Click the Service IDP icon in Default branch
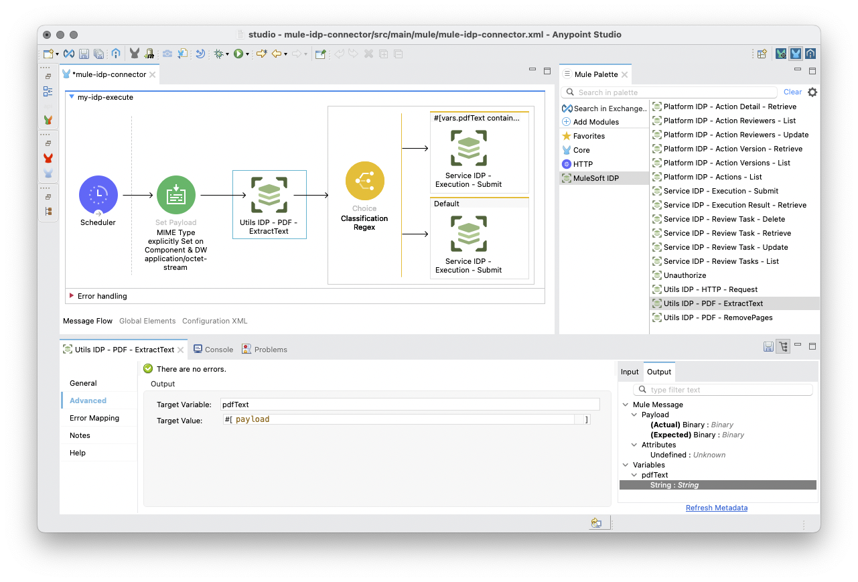 469,234
